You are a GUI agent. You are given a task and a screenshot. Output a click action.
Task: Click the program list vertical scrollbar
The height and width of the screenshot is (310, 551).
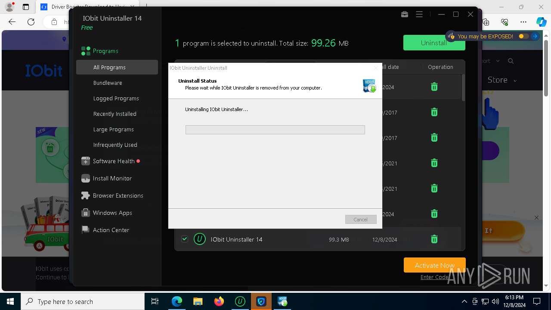click(x=464, y=87)
